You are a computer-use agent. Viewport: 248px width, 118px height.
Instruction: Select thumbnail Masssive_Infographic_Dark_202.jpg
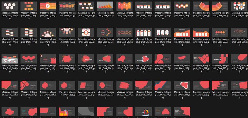coord(124,33)
